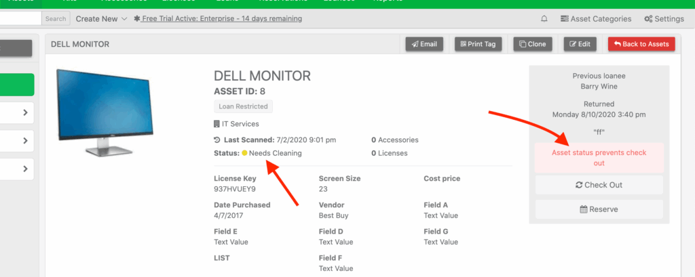
Task: Open Asset Categories from the top bar
Action: 596,19
